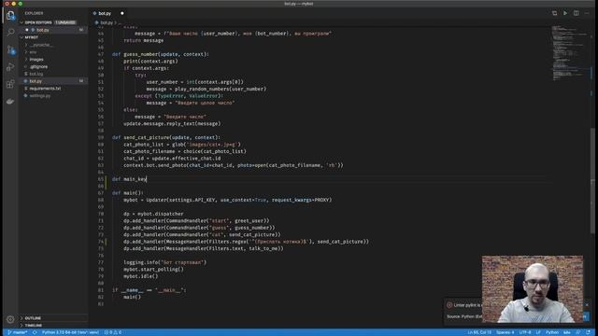The image size is (598, 336).
Task: Open the Source Control view
Action: (x=10, y=49)
